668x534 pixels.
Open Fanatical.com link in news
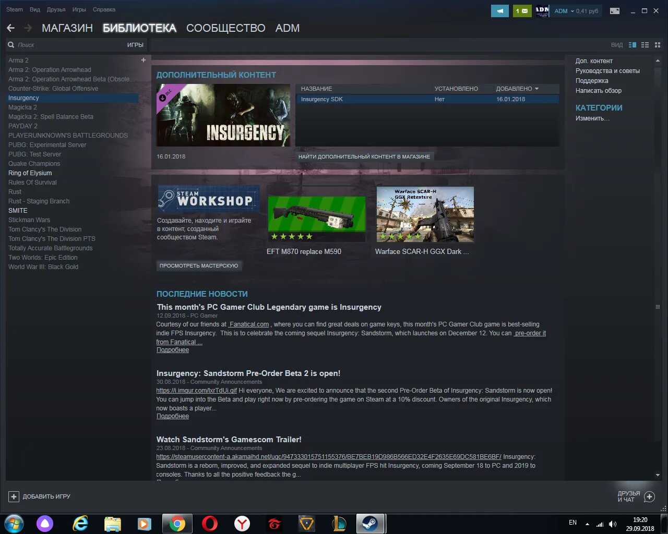[249, 324]
